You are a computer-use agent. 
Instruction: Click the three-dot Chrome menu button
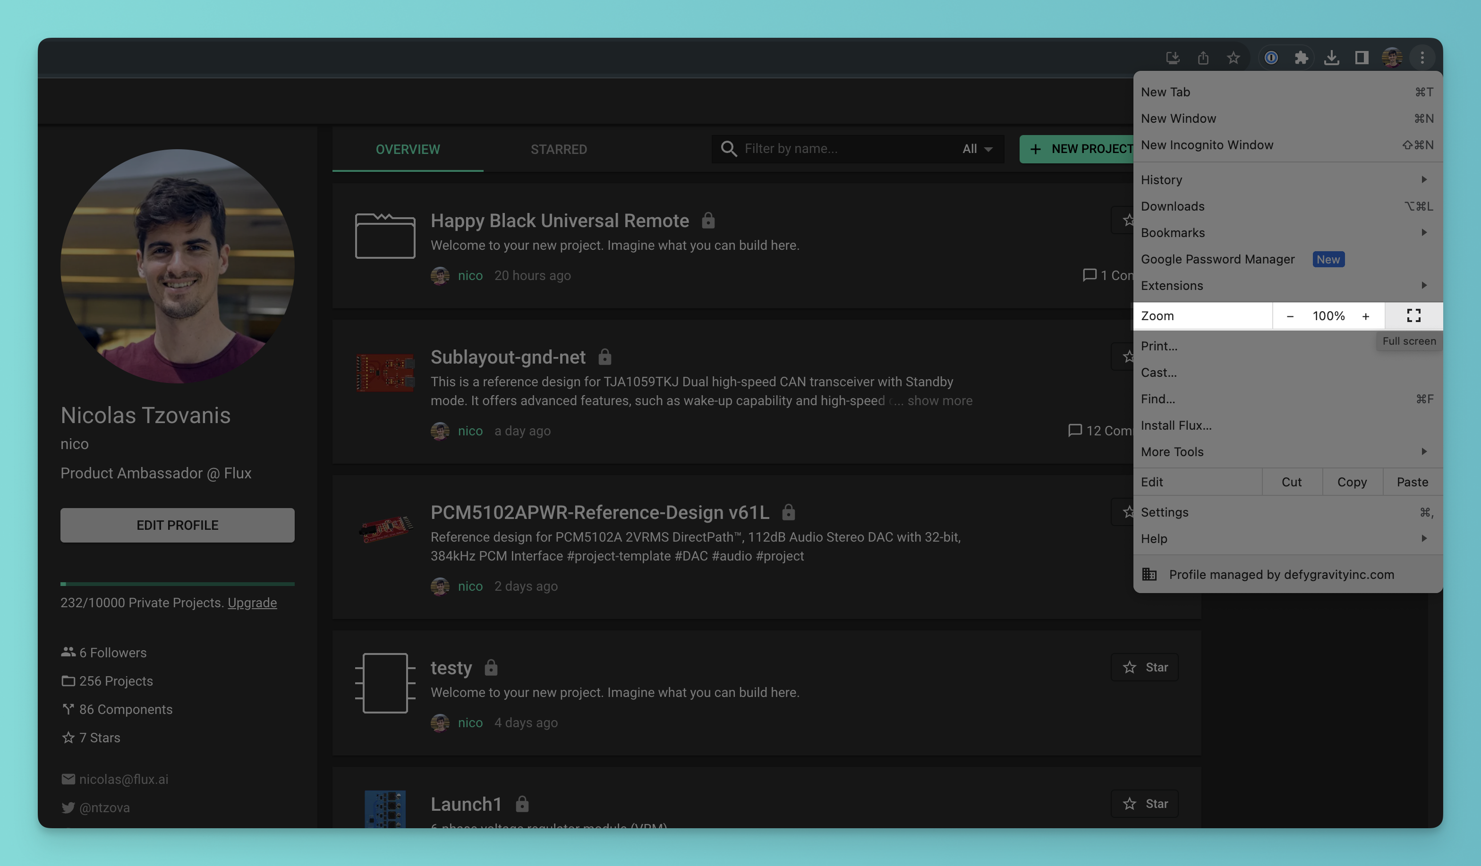pyautogui.click(x=1422, y=58)
